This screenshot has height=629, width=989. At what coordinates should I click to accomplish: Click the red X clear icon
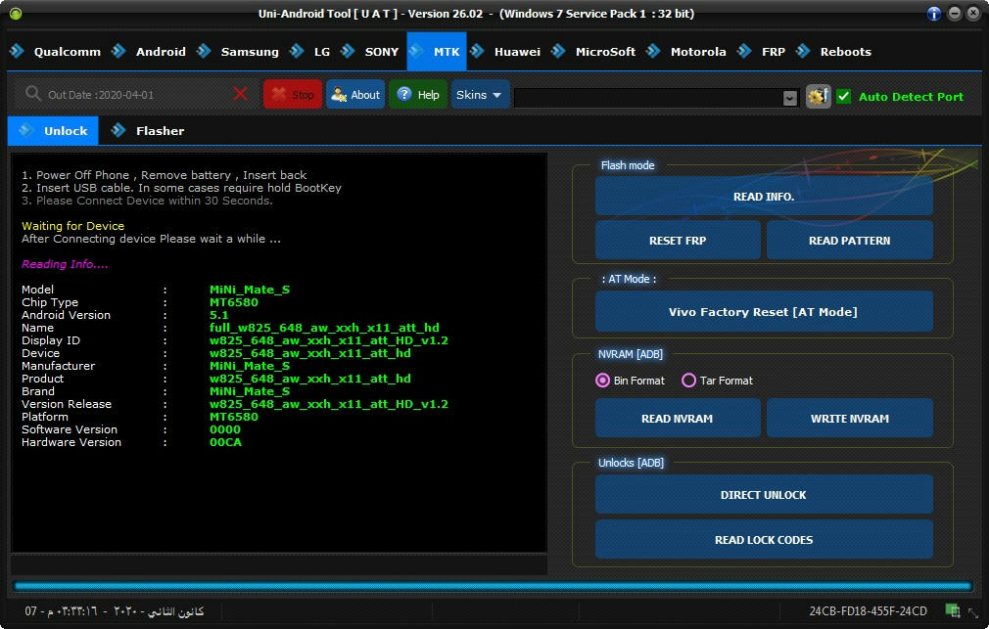point(240,95)
